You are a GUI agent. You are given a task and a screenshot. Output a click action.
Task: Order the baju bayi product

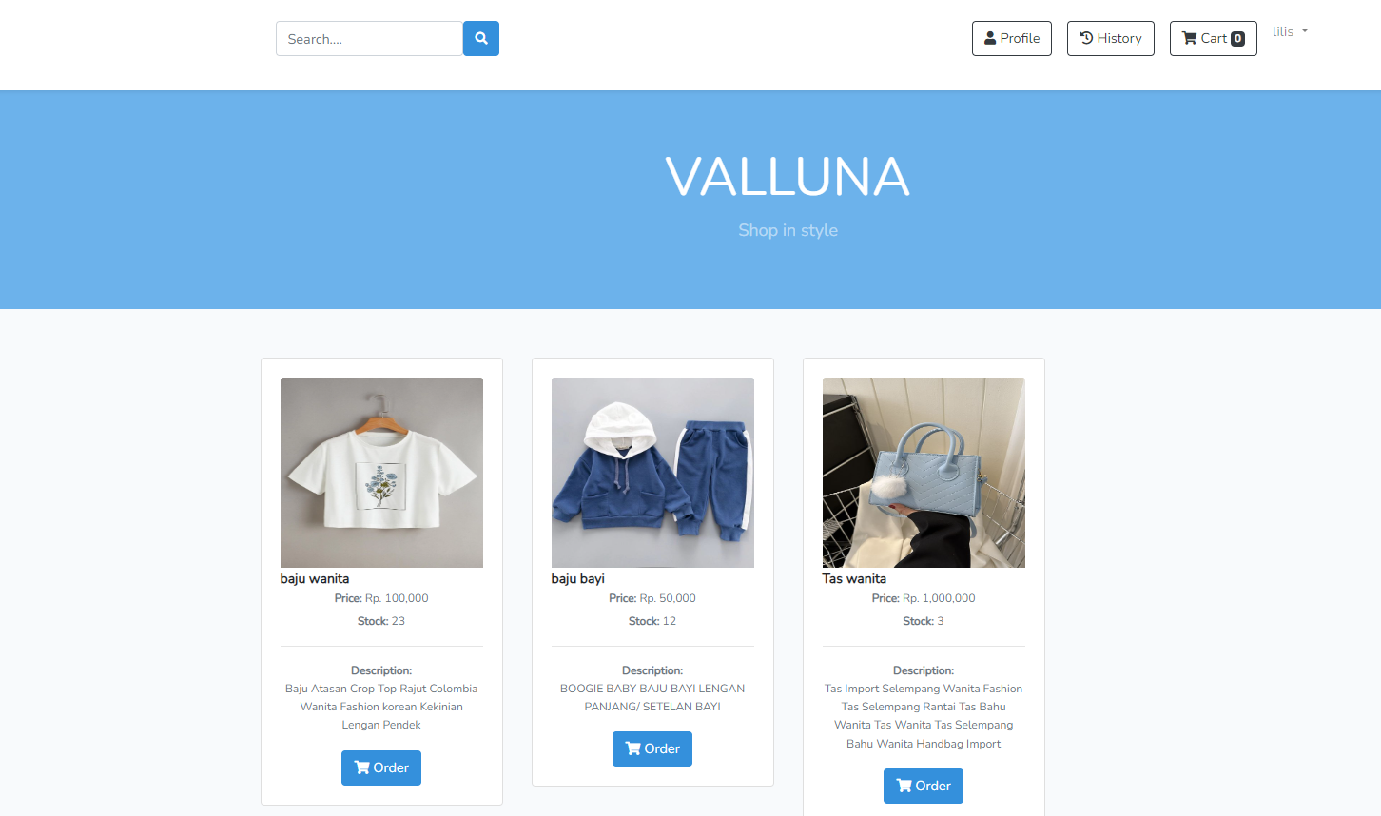coord(652,748)
